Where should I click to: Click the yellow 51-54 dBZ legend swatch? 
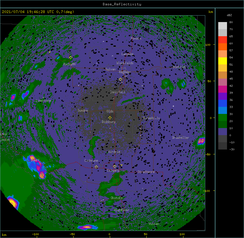(222, 61)
